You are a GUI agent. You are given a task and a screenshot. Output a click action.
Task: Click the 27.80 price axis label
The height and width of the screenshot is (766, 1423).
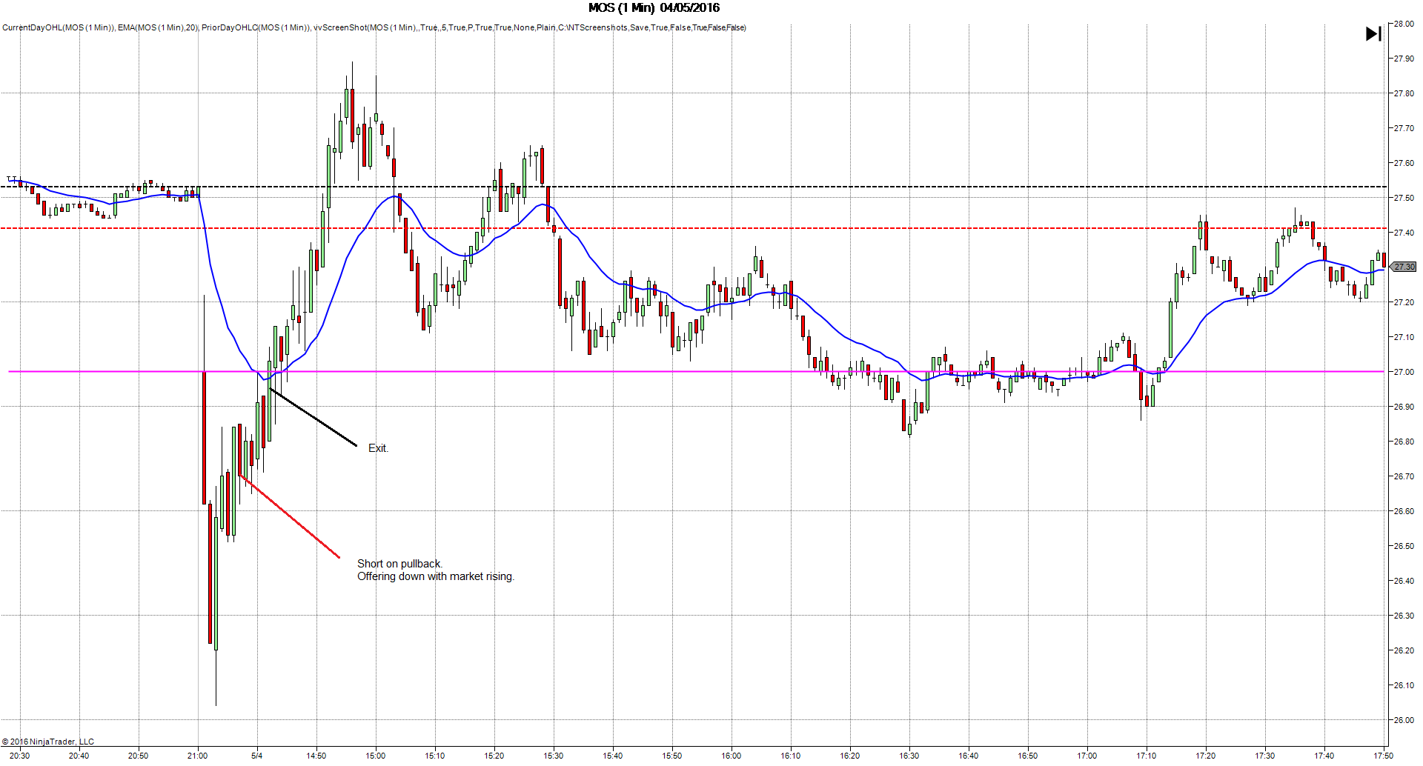(1404, 93)
